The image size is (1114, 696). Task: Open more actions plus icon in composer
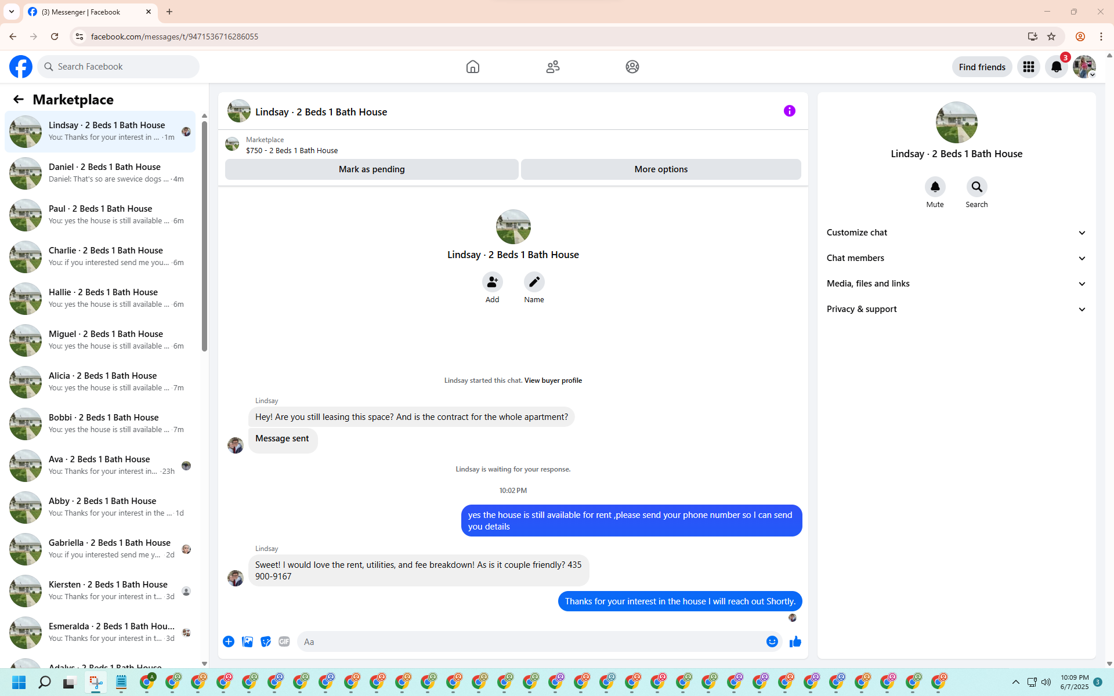pyautogui.click(x=229, y=641)
